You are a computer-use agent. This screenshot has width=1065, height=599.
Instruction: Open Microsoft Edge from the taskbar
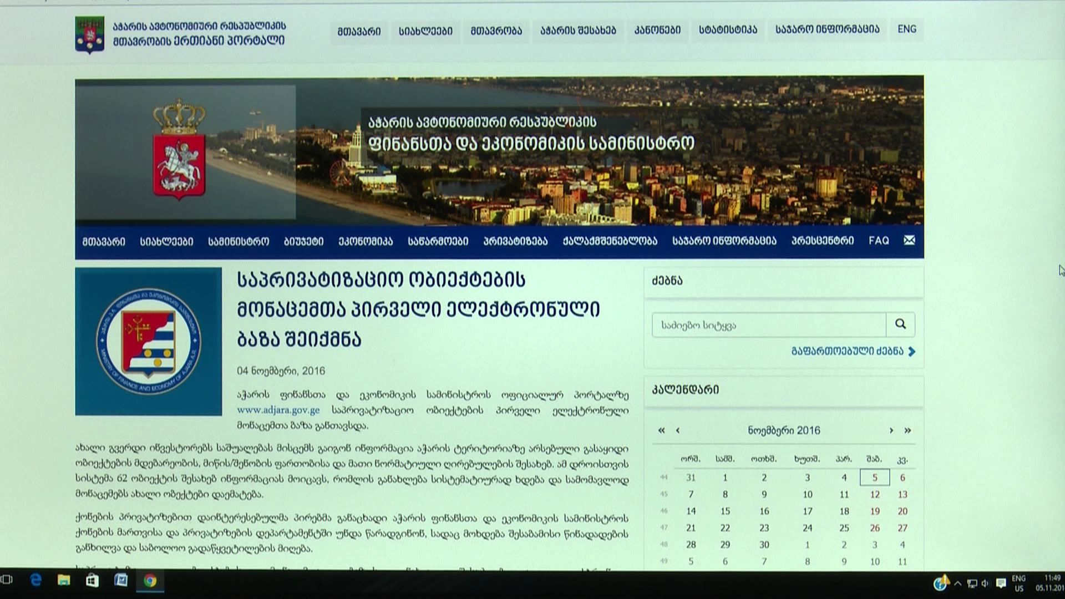36,581
